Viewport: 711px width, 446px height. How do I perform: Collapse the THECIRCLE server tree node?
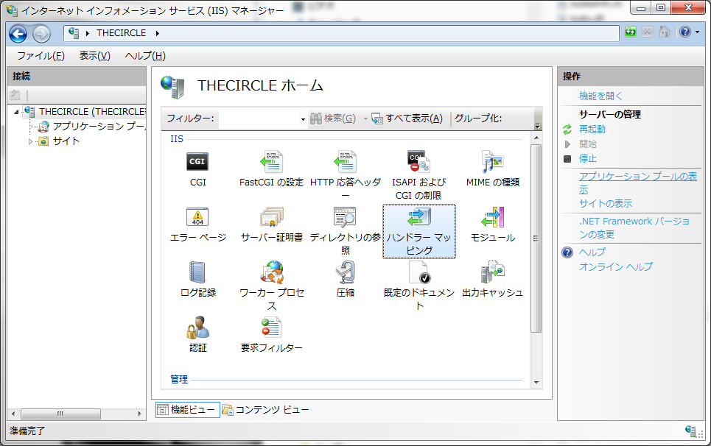[17, 112]
